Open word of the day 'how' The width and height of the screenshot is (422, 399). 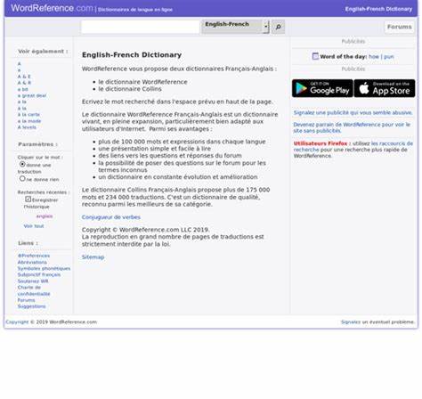point(374,56)
